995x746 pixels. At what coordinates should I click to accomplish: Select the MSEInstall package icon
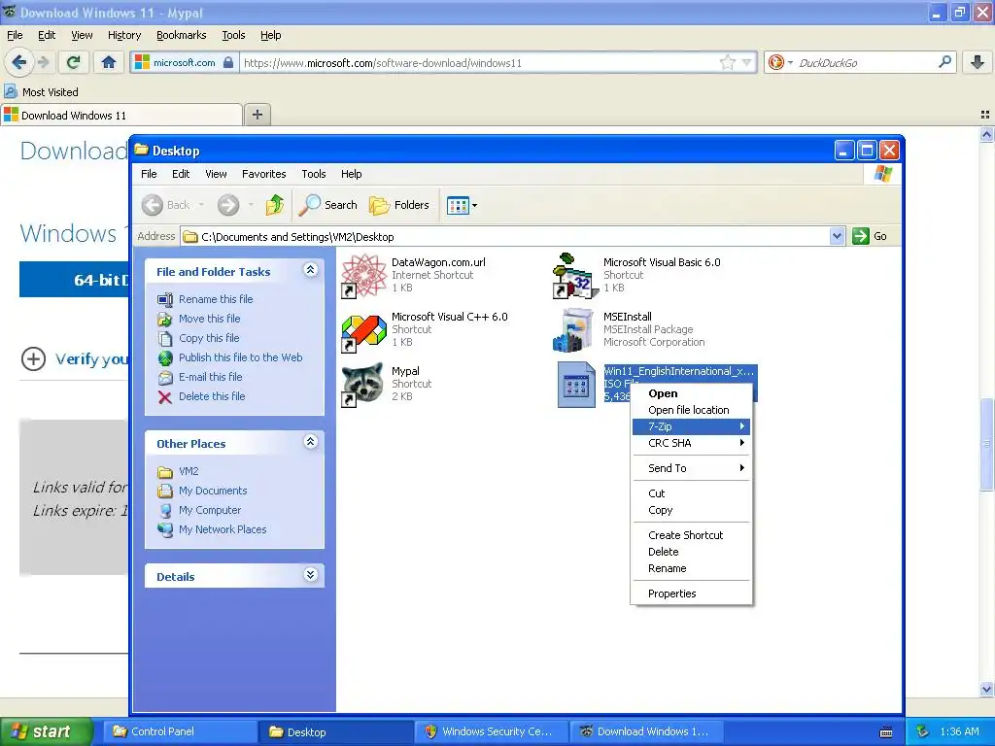point(575,330)
